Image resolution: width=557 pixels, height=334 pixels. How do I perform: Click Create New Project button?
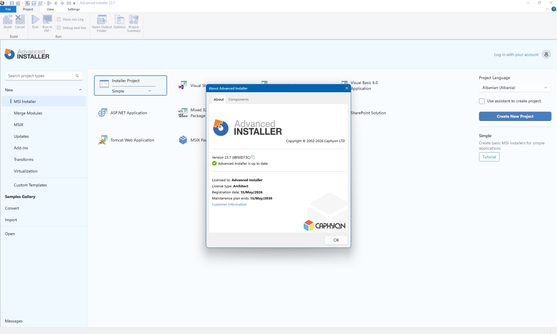point(515,116)
